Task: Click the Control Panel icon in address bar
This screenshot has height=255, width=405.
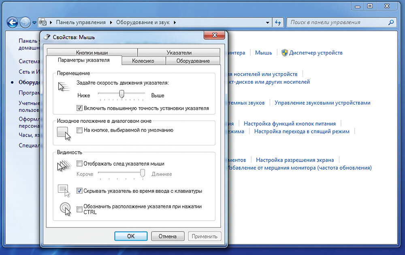Action: coord(43,23)
